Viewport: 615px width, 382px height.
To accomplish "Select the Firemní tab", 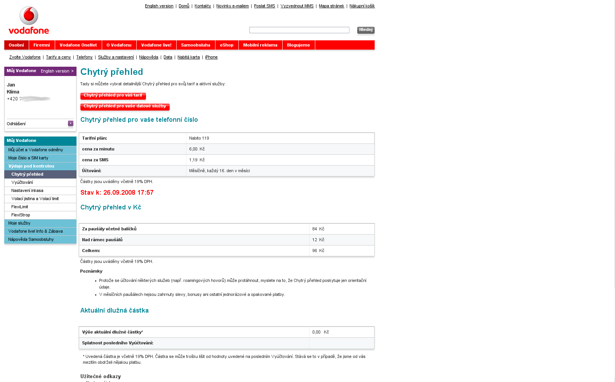I will [x=42, y=45].
